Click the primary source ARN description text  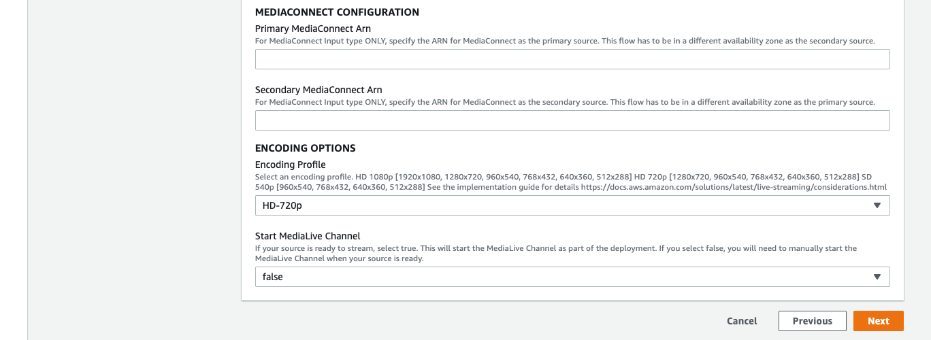(x=565, y=41)
